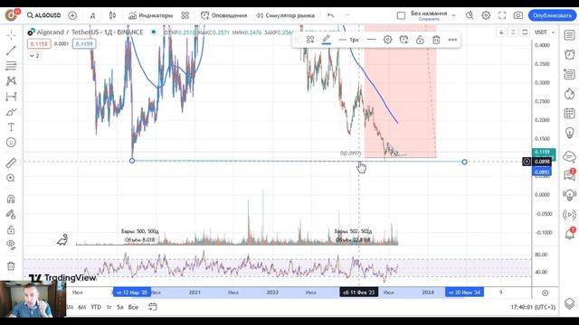
Task: Open the alerts clock panel icon
Action: pos(569,55)
